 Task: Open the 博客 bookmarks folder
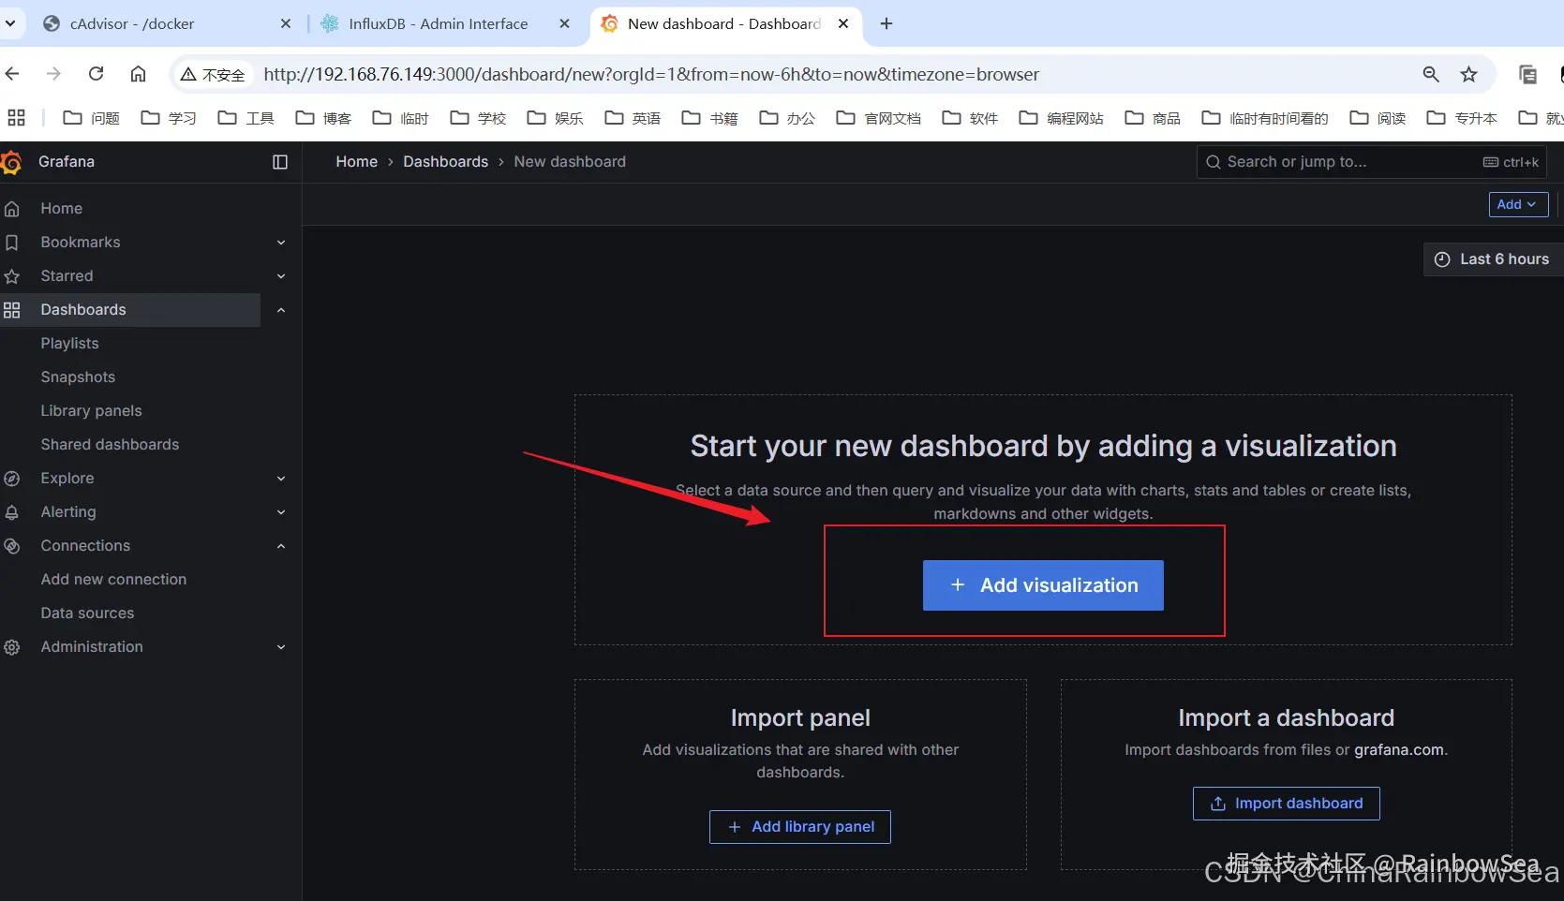point(323,118)
